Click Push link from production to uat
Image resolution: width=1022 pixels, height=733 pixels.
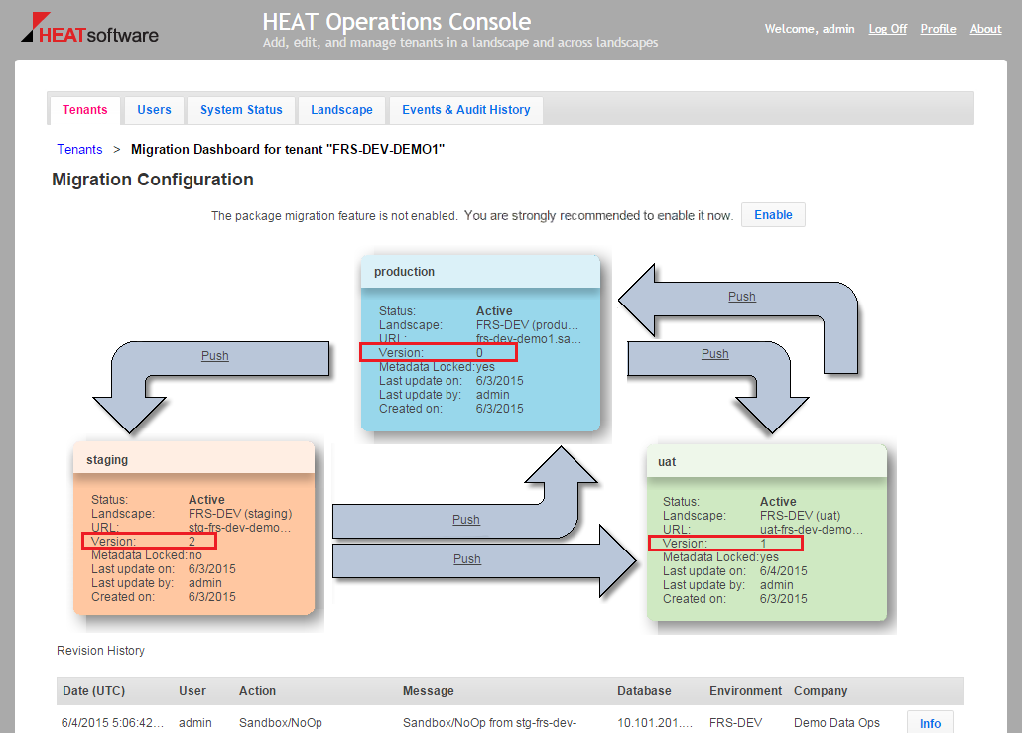[x=715, y=354]
